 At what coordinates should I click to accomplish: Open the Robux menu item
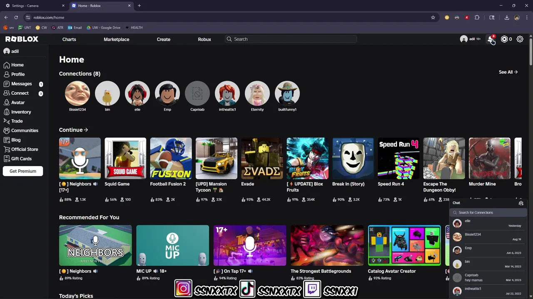click(x=204, y=39)
